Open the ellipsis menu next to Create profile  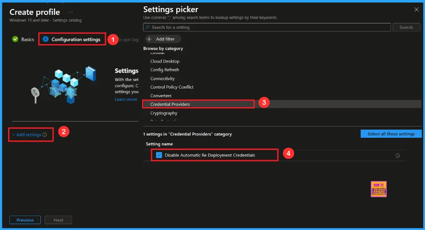[x=71, y=12]
